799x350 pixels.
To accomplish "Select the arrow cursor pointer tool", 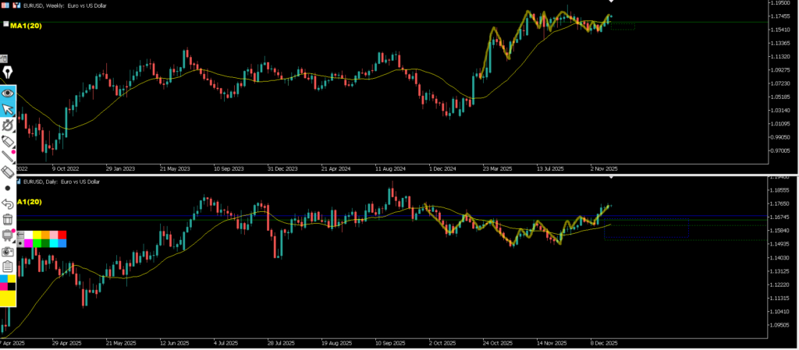I will 8,108.
